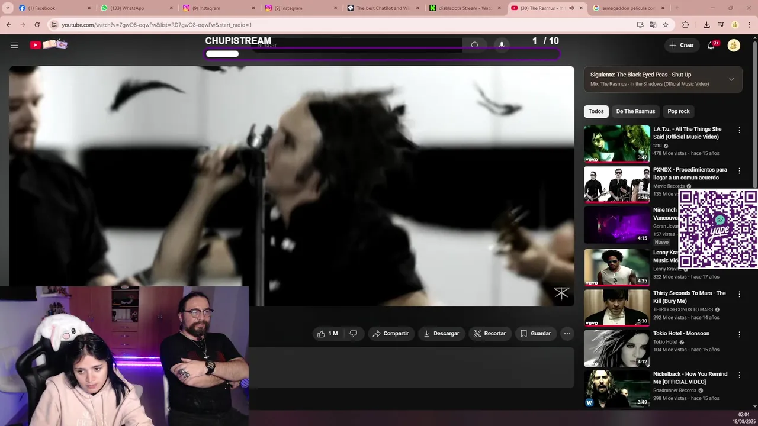
Task: Bookmark this page with the star icon
Action: (x=666, y=25)
